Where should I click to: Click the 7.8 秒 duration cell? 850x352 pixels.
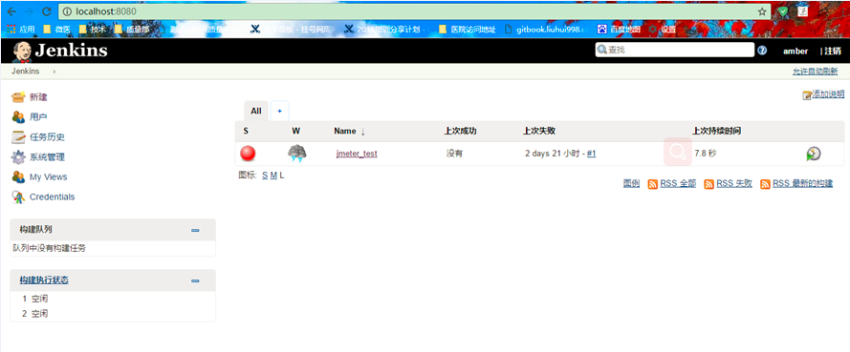706,154
